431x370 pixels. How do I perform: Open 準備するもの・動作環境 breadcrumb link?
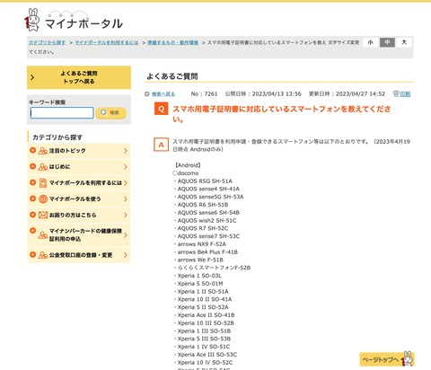click(x=172, y=42)
